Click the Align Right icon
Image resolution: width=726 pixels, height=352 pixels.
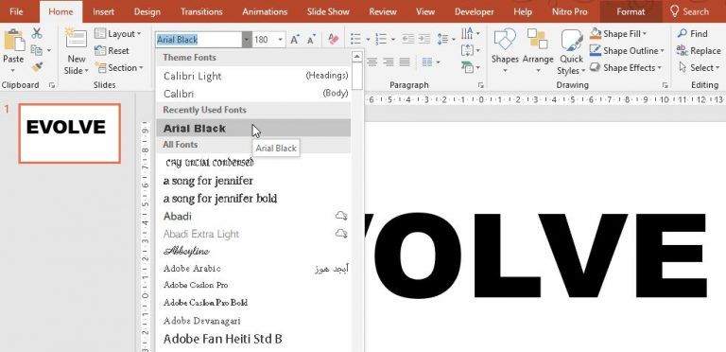click(389, 62)
